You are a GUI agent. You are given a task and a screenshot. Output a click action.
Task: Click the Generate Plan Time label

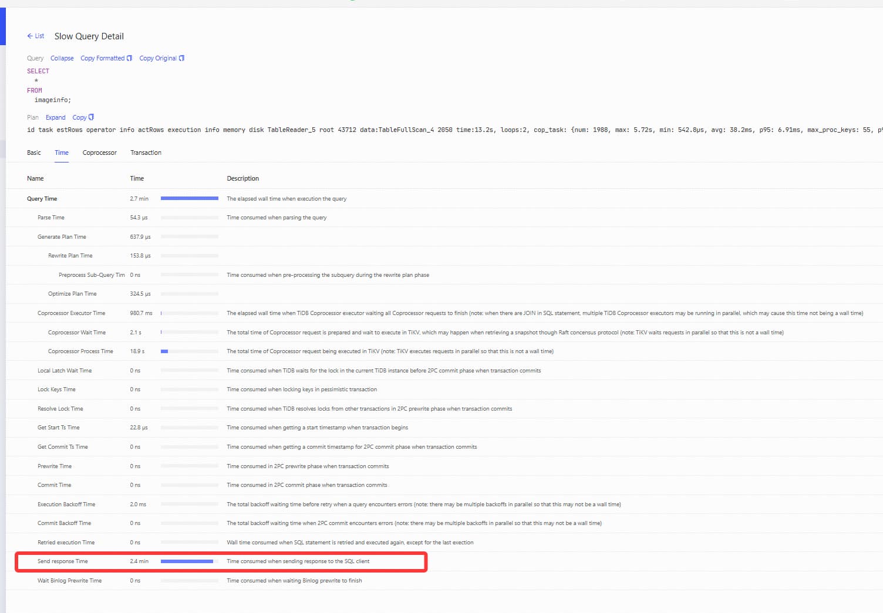click(62, 237)
